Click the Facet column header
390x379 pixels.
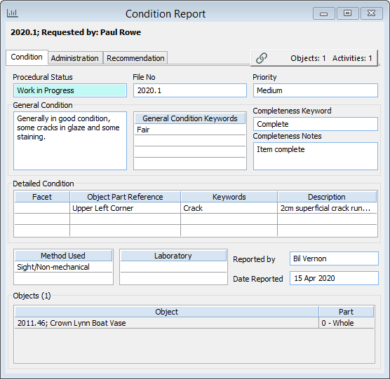click(42, 197)
